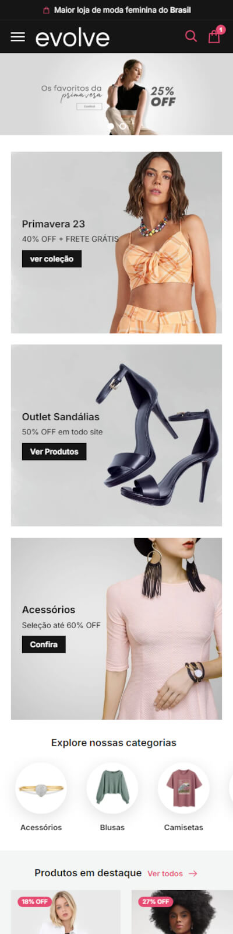Select the Acessórios ring category icon
Screen dimensions: 233x934
41,788
